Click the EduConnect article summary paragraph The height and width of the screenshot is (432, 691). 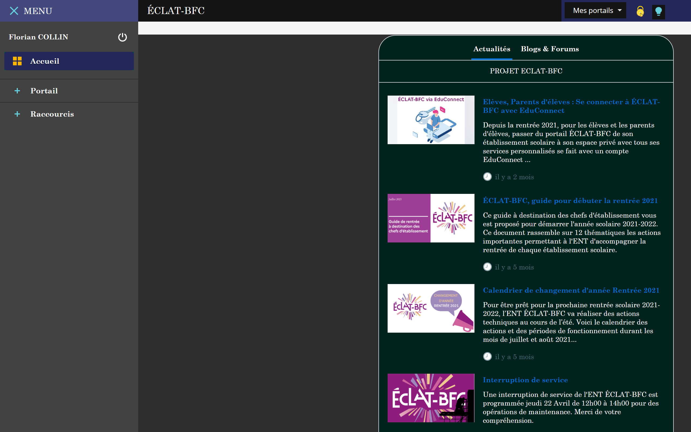click(571, 142)
